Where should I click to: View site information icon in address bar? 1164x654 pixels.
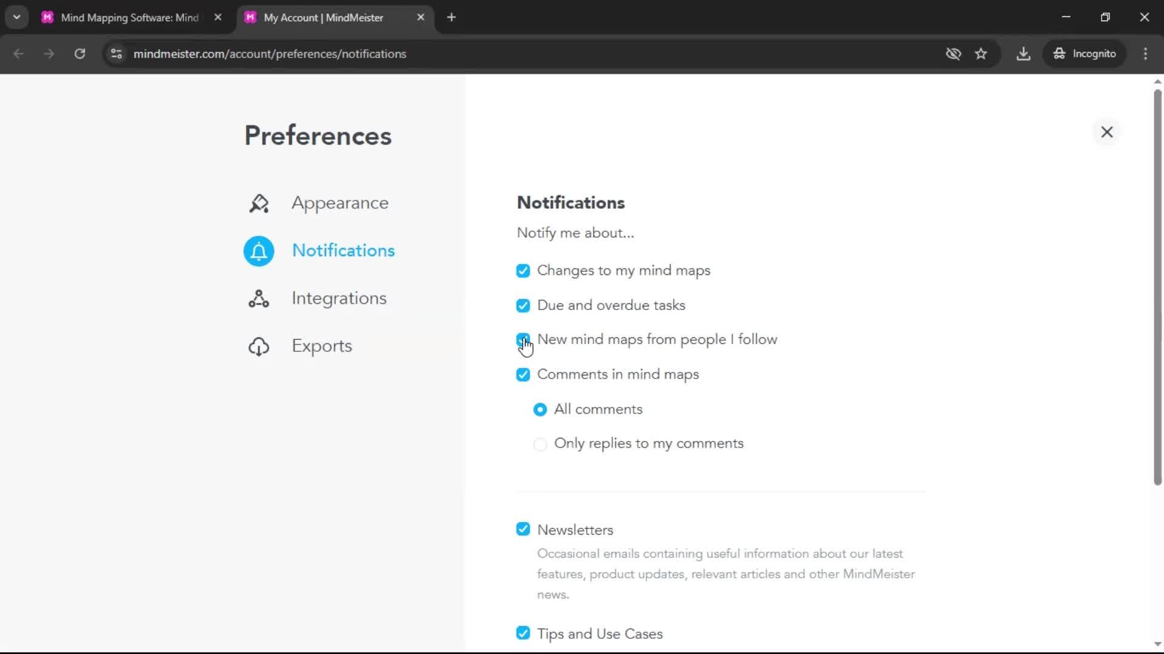pyautogui.click(x=116, y=54)
